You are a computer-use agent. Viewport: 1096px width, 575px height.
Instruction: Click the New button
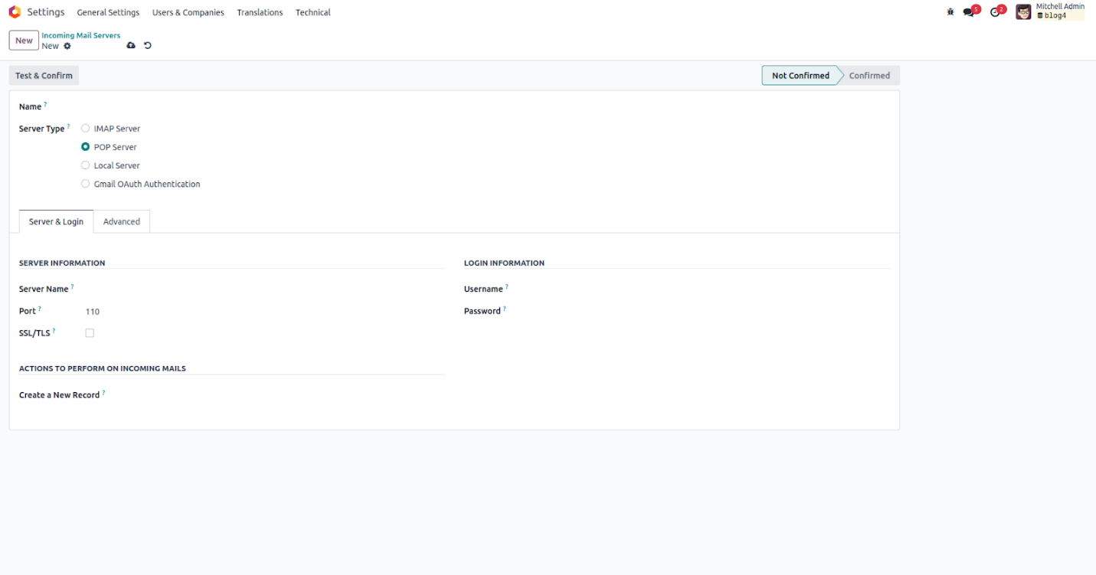coord(24,41)
